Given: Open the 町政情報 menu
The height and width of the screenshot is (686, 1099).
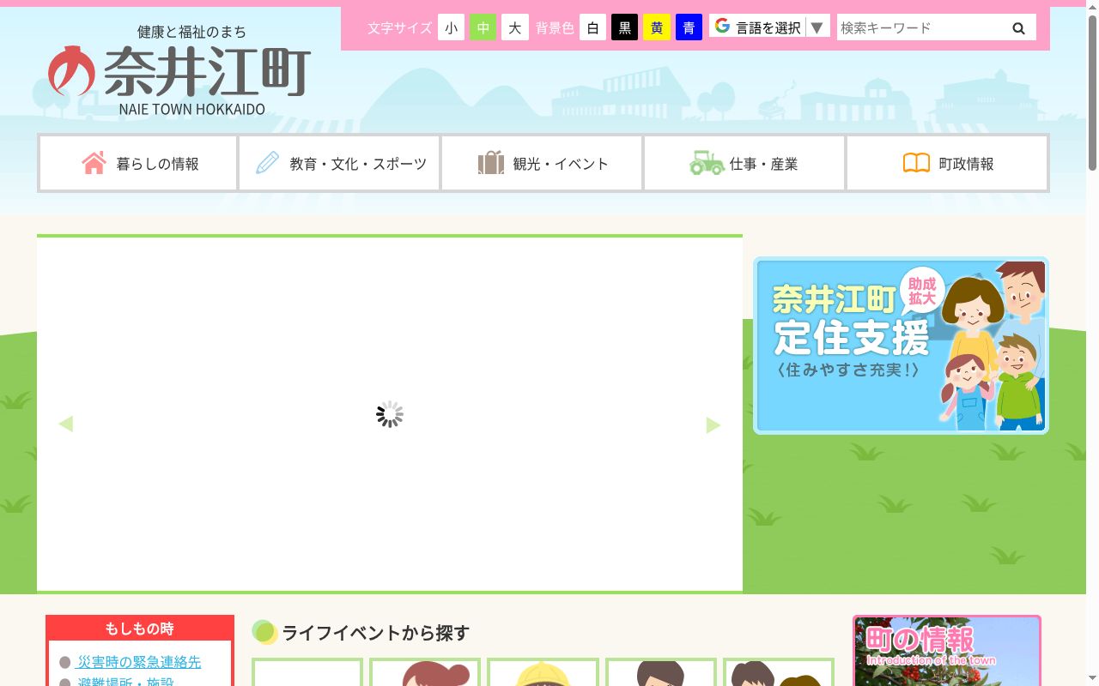Looking at the screenshot, I should [947, 163].
